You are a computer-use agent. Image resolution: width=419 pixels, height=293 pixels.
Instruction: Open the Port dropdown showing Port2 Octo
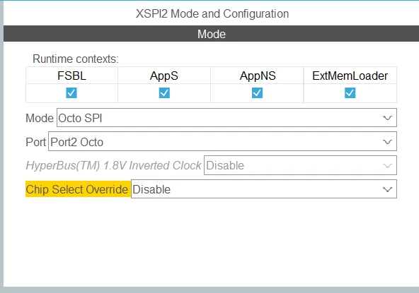pyautogui.click(x=222, y=141)
